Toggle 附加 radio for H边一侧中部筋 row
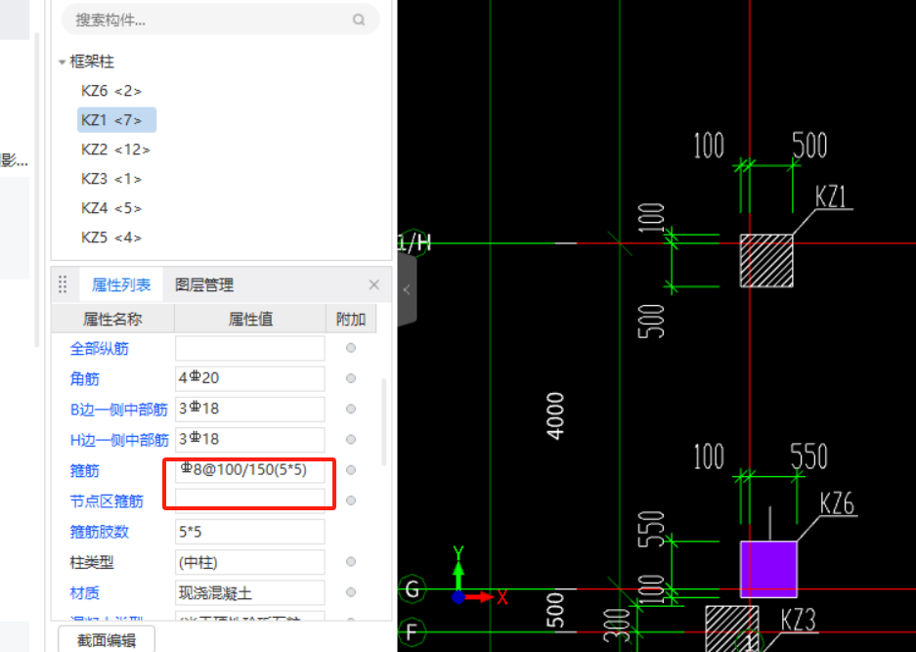916x652 pixels. pos(351,439)
